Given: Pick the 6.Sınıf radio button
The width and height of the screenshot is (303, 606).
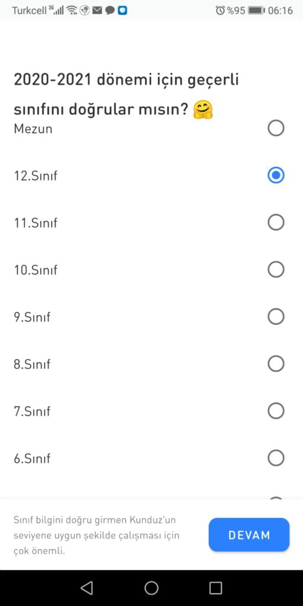Looking at the screenshot, I should (x=276, y=458).
